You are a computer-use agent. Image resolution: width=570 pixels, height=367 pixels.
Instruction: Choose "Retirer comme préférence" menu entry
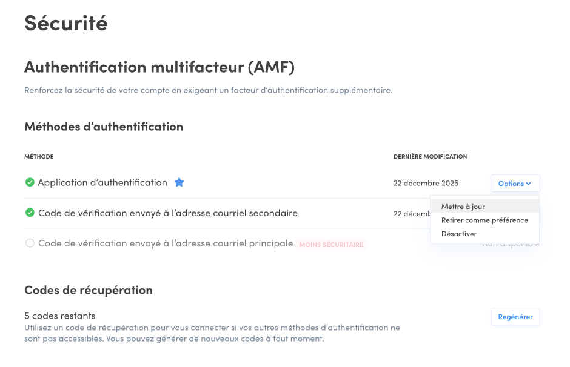pos(485,220)
